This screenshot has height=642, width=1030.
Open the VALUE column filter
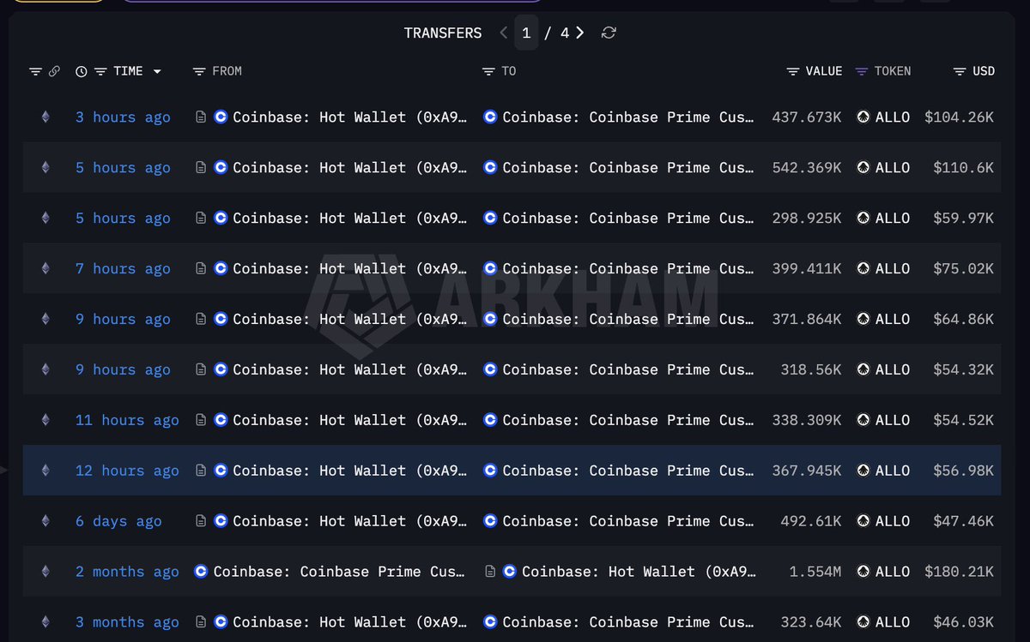[793, 71]
